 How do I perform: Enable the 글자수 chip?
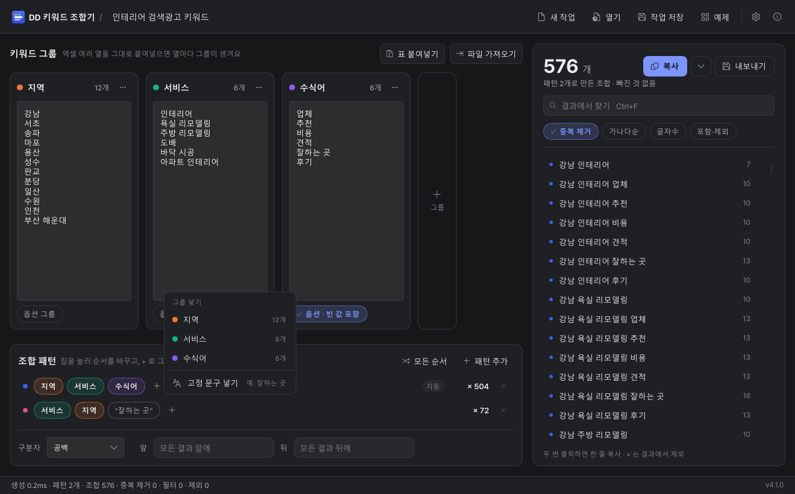click(x=668, y=131)
